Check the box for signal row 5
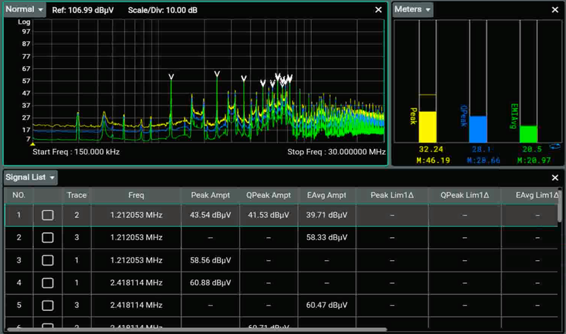The image size is (566, 334). pyautogui.click(x=48, y=305)
